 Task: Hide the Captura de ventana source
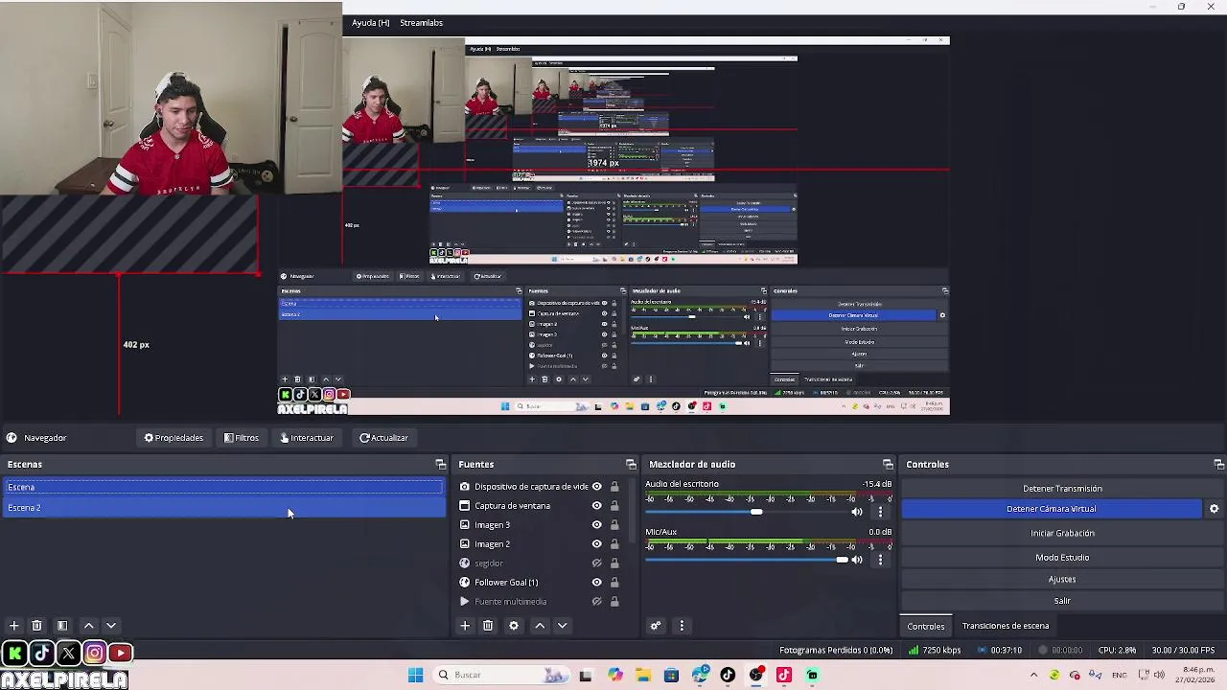pos(596,506)
